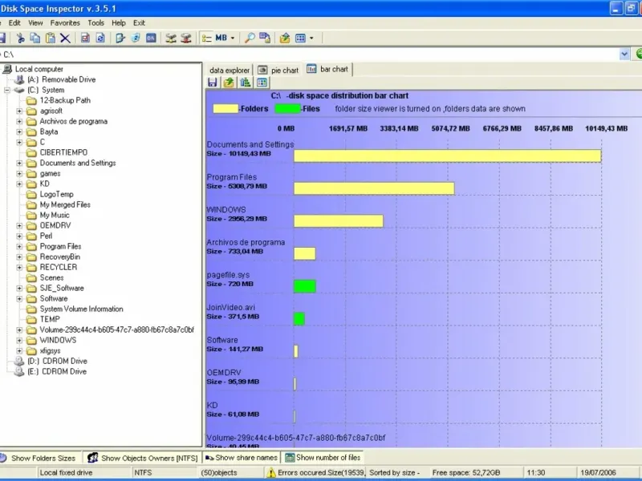This screenshot has height=481, width=642.
Task: Select the 12-Backup Path folder
Action: (65, 100)
